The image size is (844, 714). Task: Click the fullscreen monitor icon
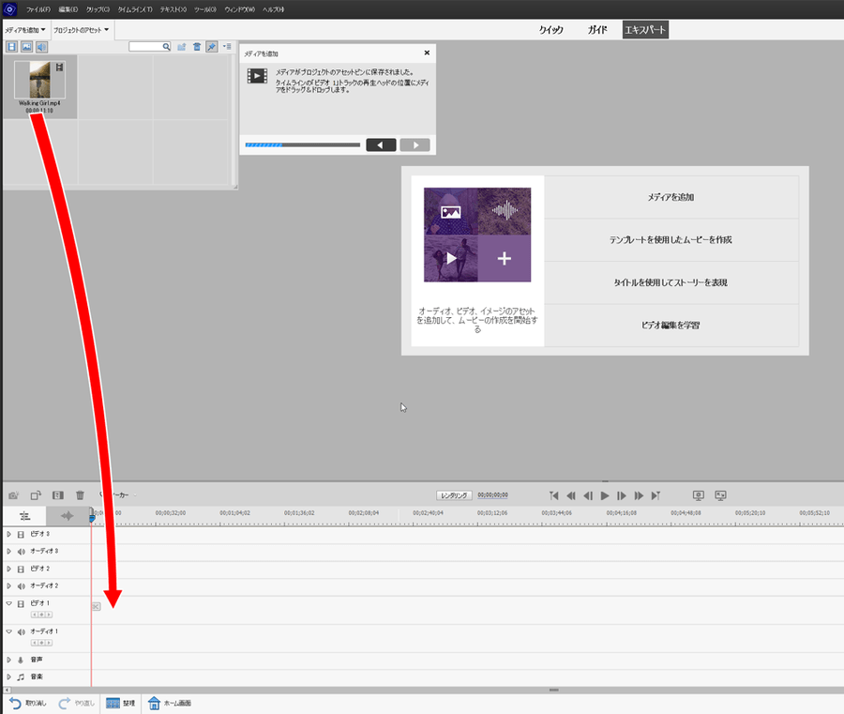point(721,495)
